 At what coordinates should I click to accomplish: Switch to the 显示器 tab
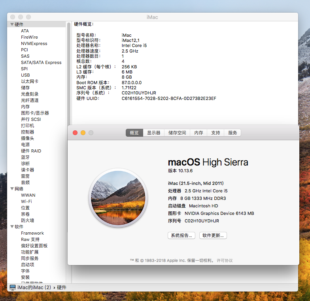[x=153, y=133]
